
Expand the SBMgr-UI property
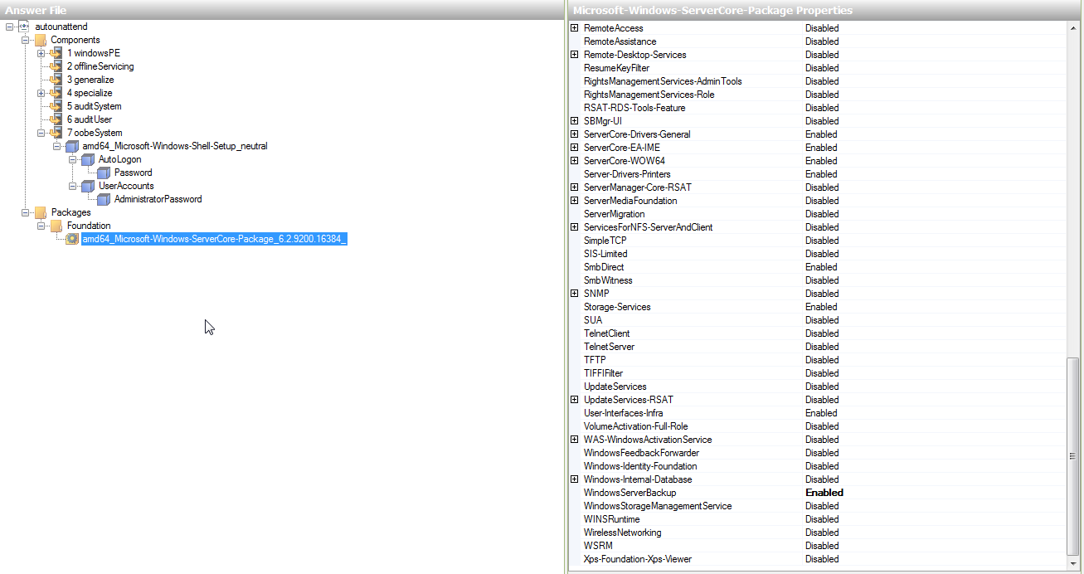(574, 121)
